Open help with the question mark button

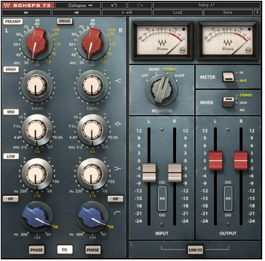point(257,13)
